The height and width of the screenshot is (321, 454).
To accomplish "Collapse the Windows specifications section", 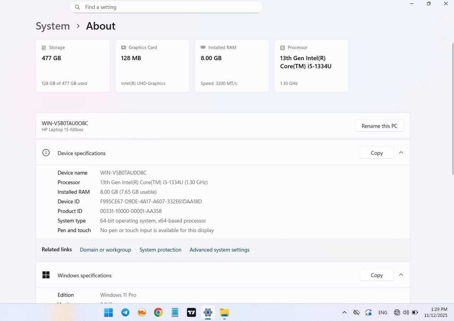I will point(401,275).
